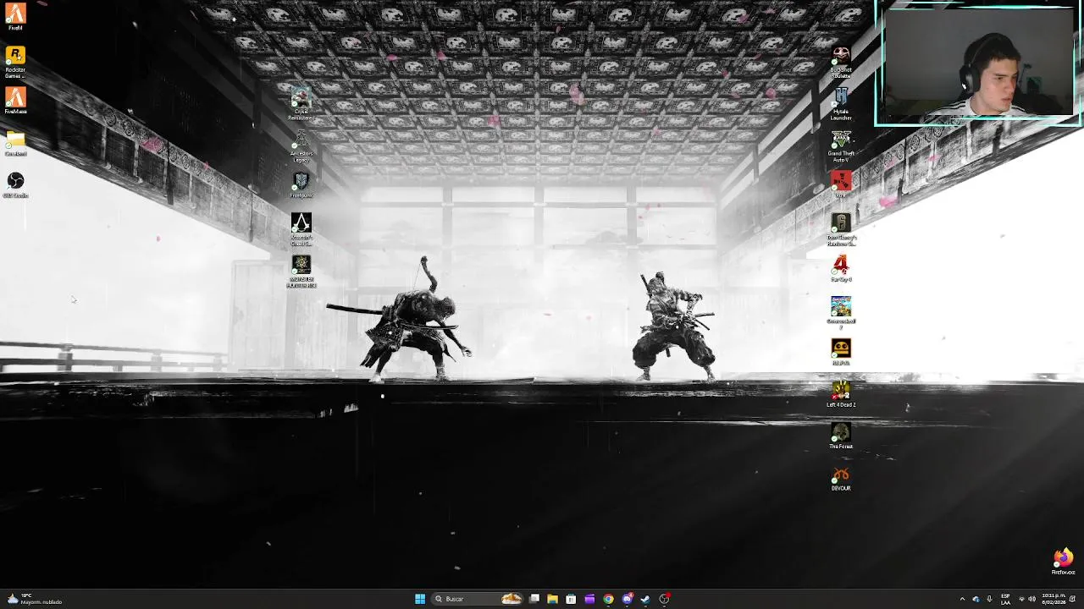Screen dimensions: 1084x609
Task: Launch Tom Clancy's Rainbow Six shortcut
Action: pyautogui.click(x=841, y=230)
